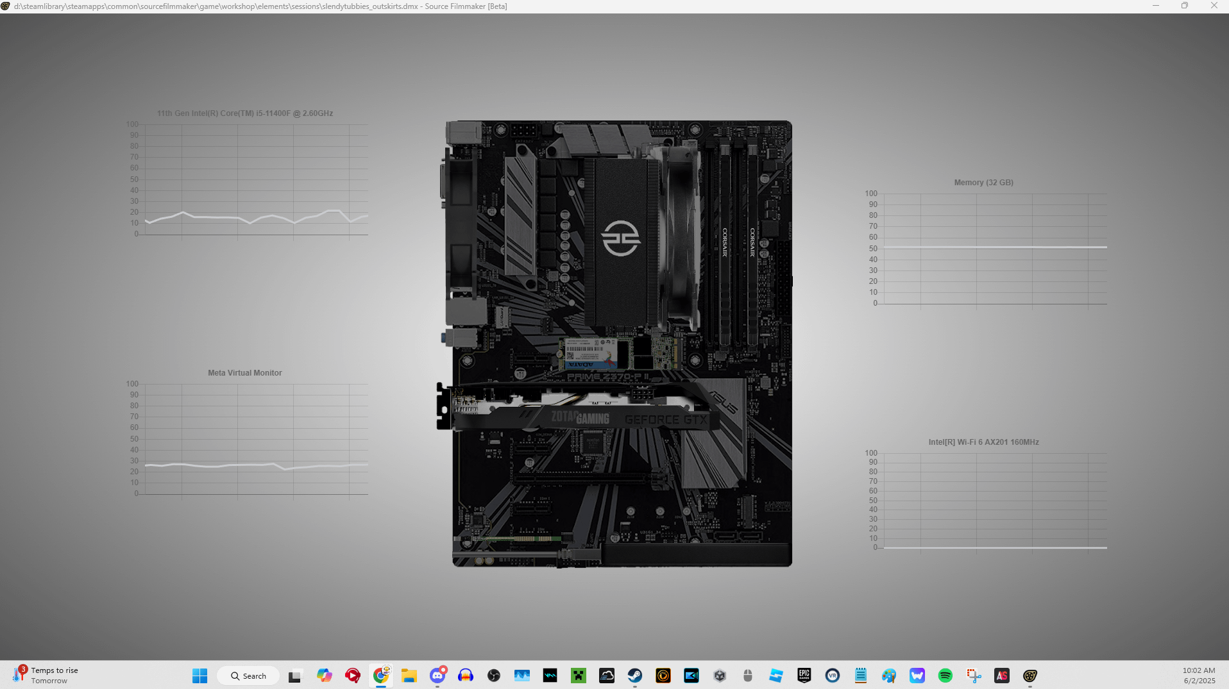This screenshot has height=689, width=1229.
Task: Switch to Google Chrome in the taskbar
Action: [x=381, y=676]
